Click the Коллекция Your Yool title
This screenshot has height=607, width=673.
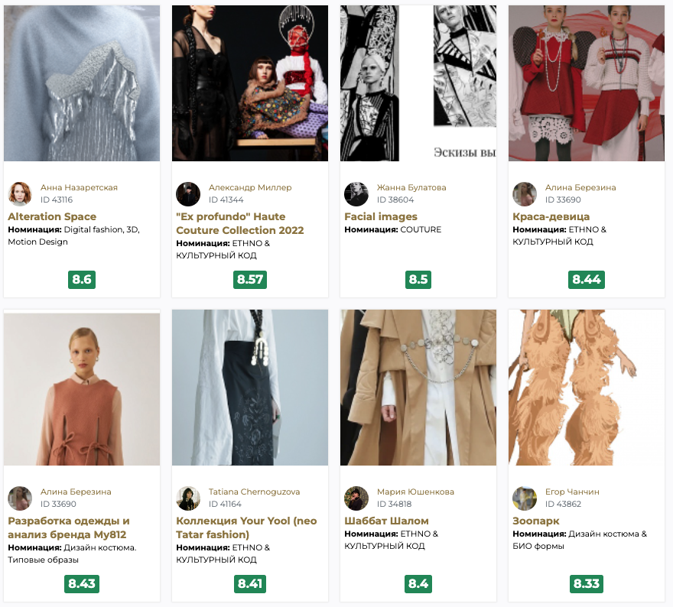[245, 527]
